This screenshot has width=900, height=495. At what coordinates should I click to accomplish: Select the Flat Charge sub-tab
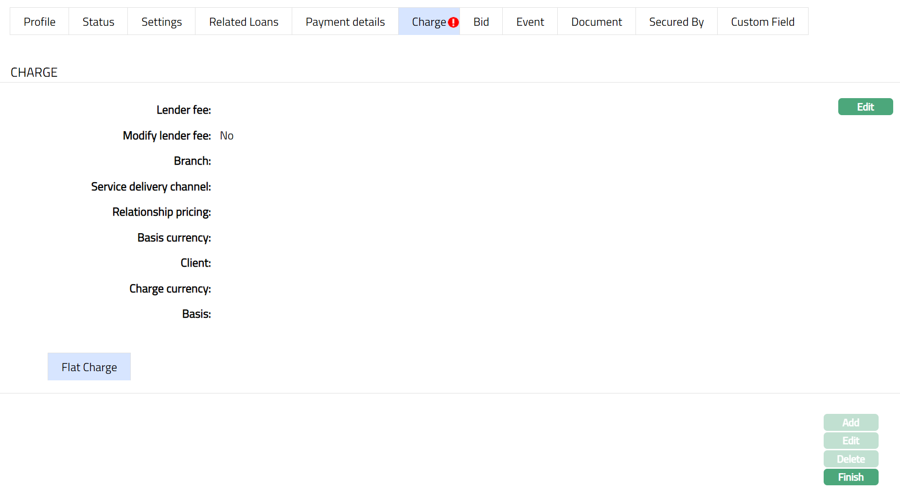point(89,367)
